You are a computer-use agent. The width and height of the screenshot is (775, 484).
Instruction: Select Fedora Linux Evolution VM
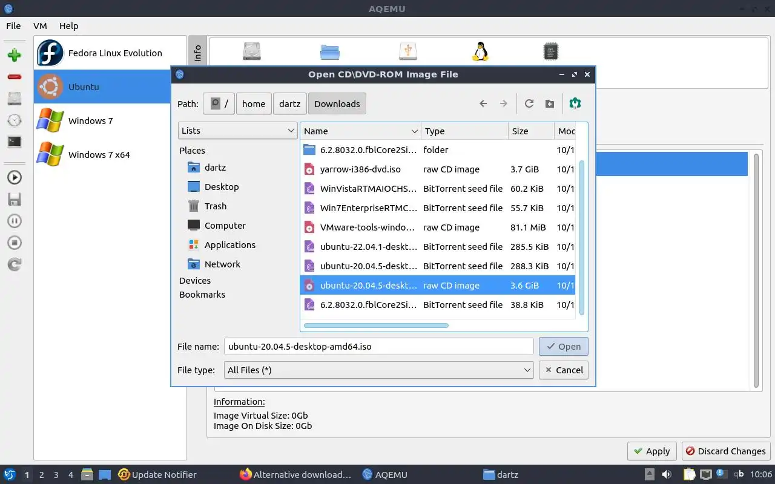click(110, 53)
